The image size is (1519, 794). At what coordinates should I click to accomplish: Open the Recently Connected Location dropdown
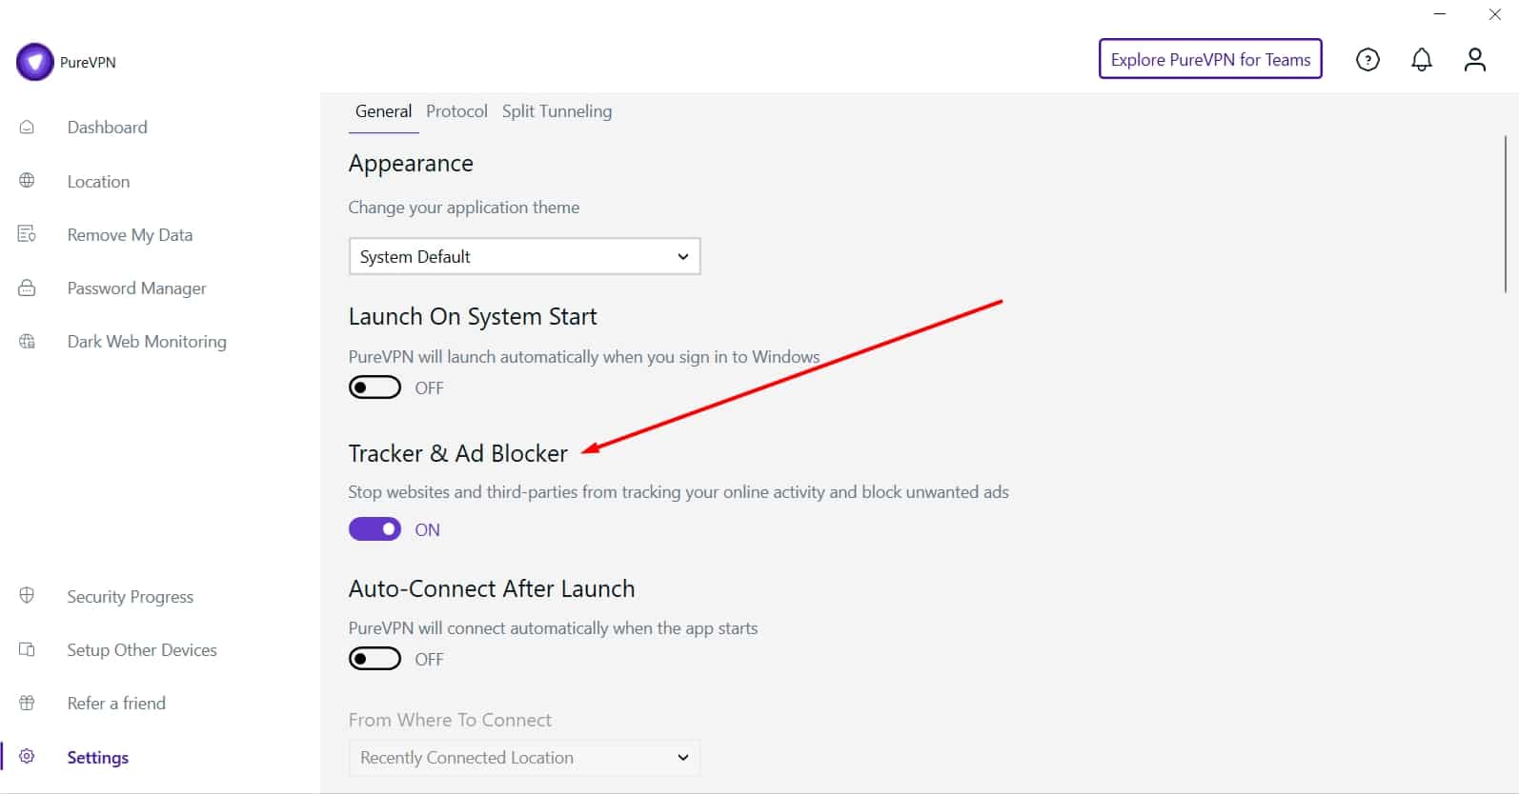pos(525,758)
